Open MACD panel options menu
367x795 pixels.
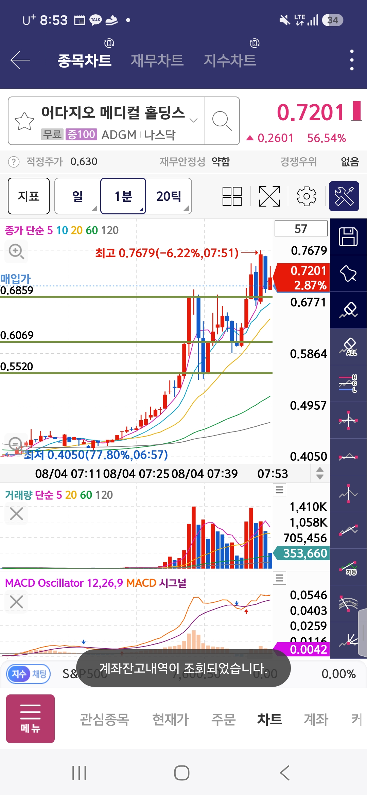[x=280, y=578]
